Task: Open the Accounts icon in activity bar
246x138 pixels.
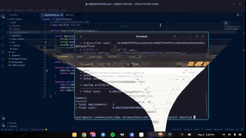Action: coord(3,118)
